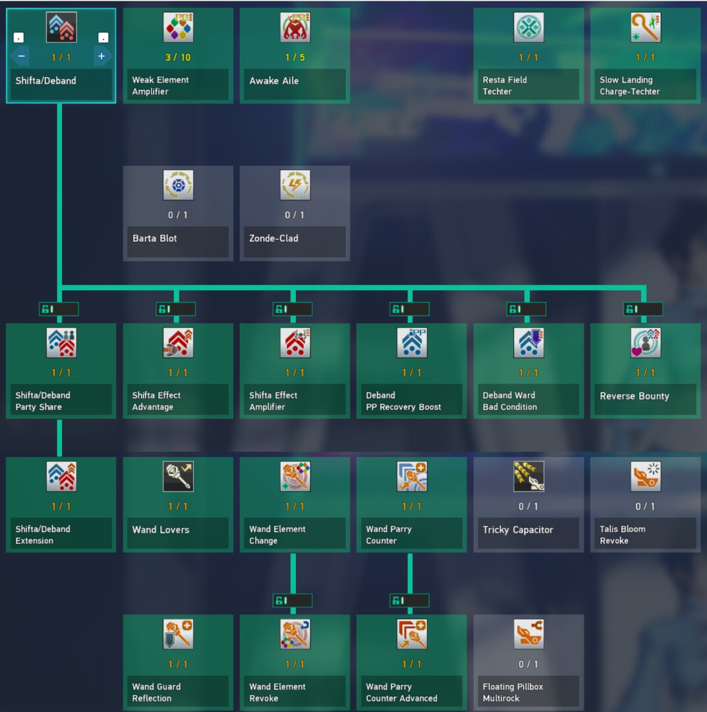This screenshot has height=712, width=707.
Task: Select the Weak Element Amplifier skill icon
Action: [178, 28]
